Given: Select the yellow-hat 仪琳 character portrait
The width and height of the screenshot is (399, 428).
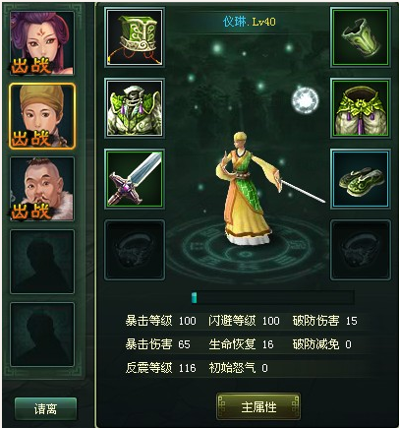Looking at the screenshot, I should pyautogui.click(x=42, y=116).
